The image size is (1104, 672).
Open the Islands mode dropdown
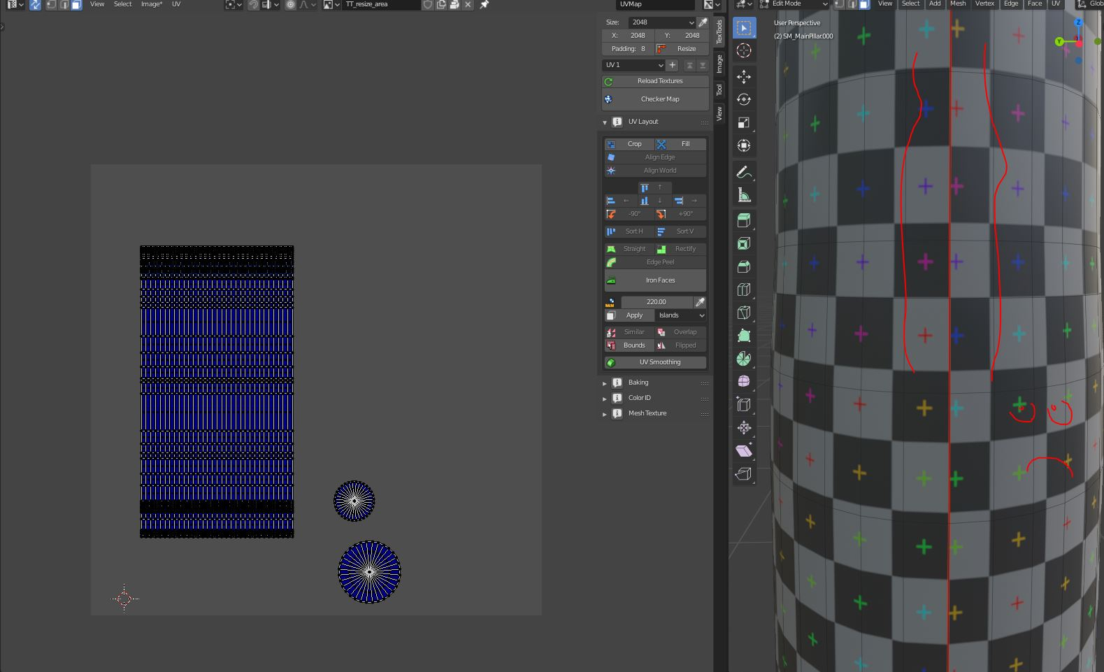tap(680, 315)
